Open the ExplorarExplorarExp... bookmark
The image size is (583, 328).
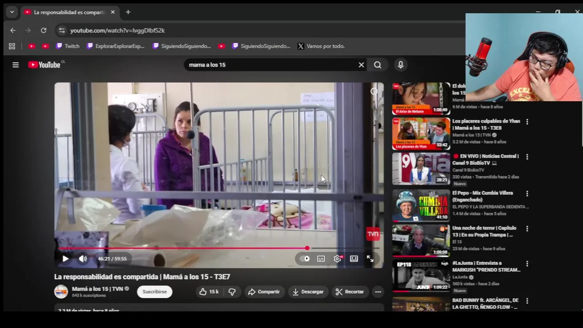point(115,46)
